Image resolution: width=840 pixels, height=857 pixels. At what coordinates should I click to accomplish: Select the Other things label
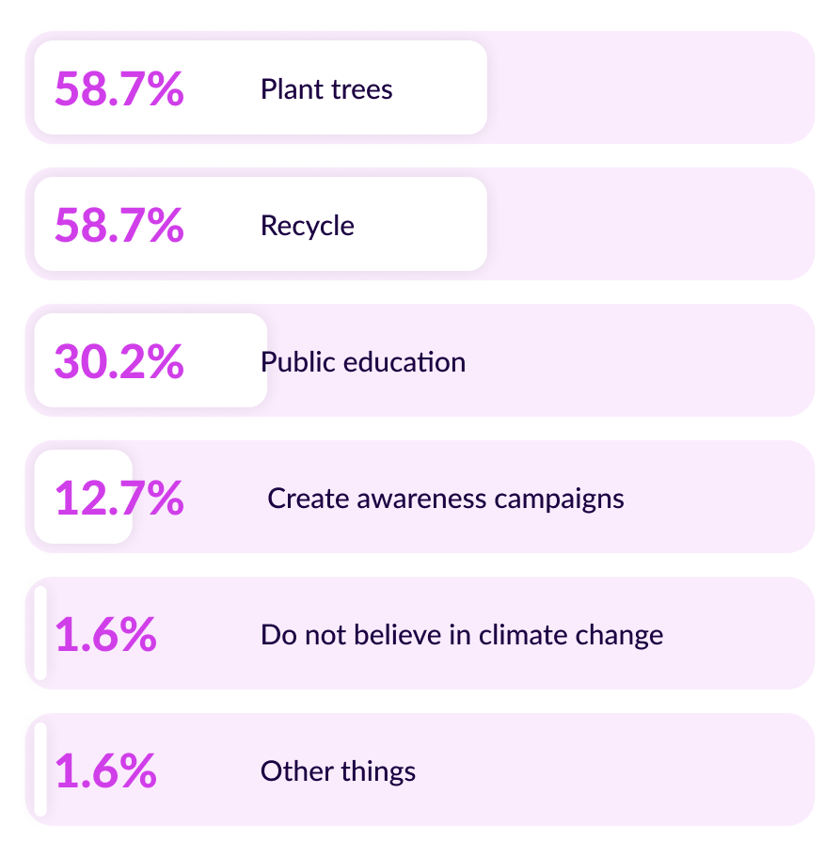[x=338, y=771]
